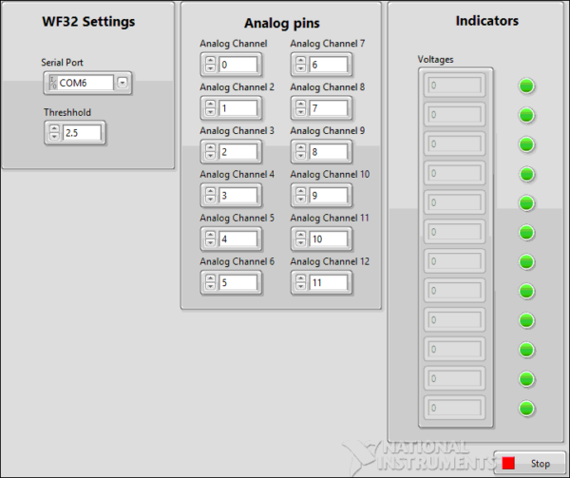Click the Analog Channel 5 stepper arrows
This screenshot has width=570, height=478.
pos(210,239)
